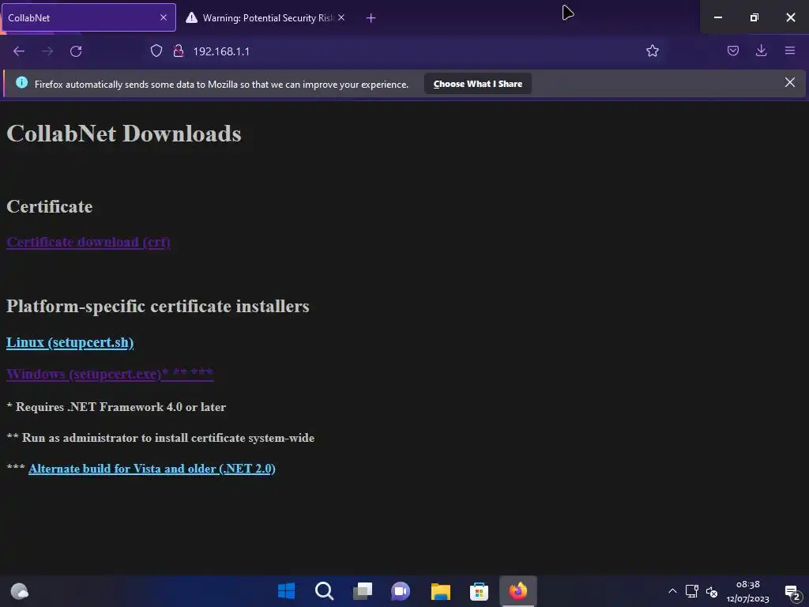
Task: Click the Firefox icon in the taskbar
Action: pyautogui.click(x=518, y=591)
